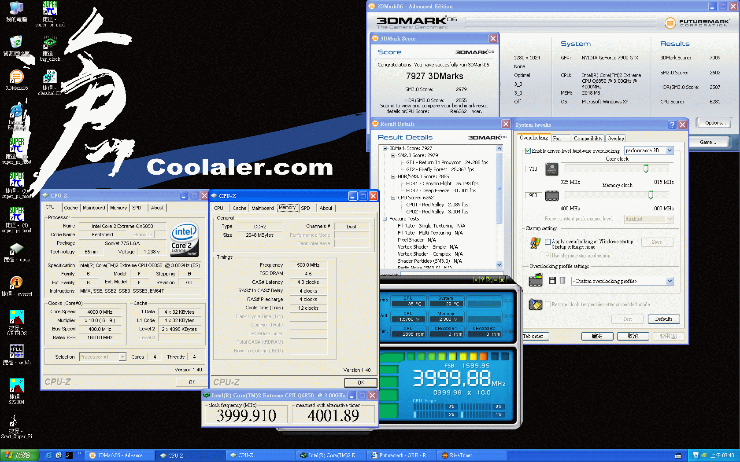This screenshot has height=462, width=740.
Task: Select GT1 - Return To Proxycon result row
Action: click(447, 162)
